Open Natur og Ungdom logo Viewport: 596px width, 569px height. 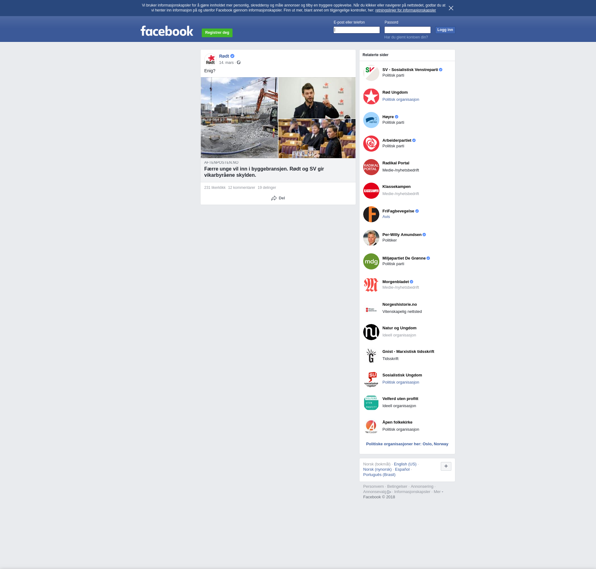(371, 332)
